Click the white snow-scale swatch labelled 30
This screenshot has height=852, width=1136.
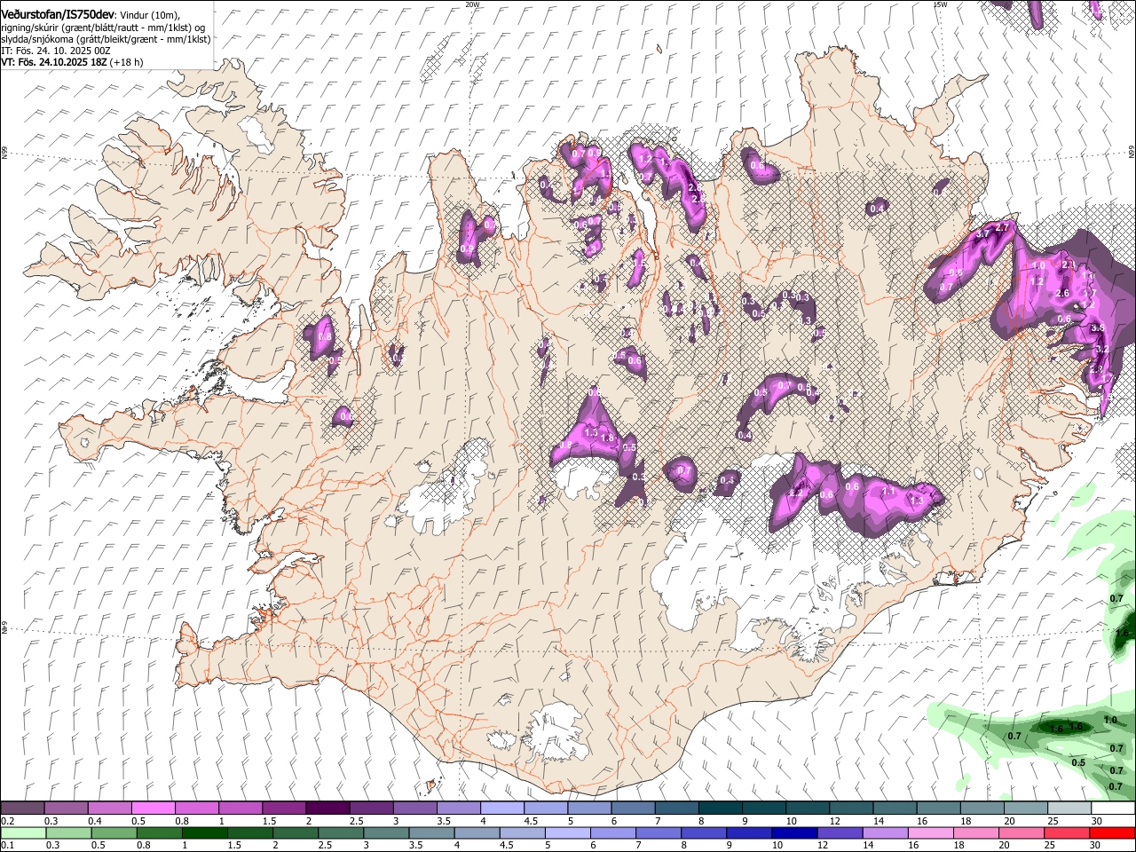(x=1112, y=809)
